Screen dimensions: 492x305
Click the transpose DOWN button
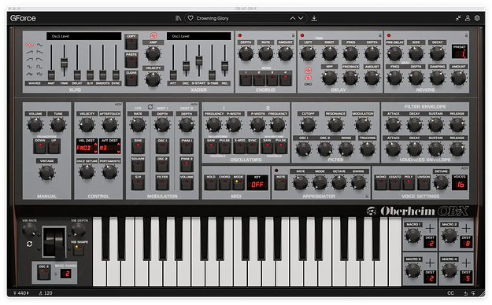click(40, 146)
